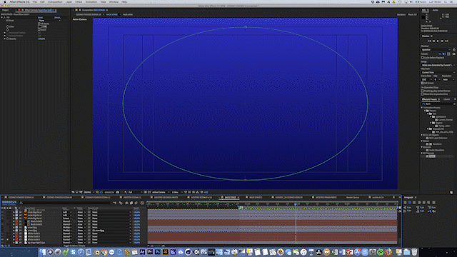
Task: Collapse the Animation Presets group
Action: click(422, 108)
